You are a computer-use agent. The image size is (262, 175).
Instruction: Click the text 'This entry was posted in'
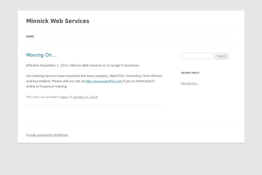point(43,97)
